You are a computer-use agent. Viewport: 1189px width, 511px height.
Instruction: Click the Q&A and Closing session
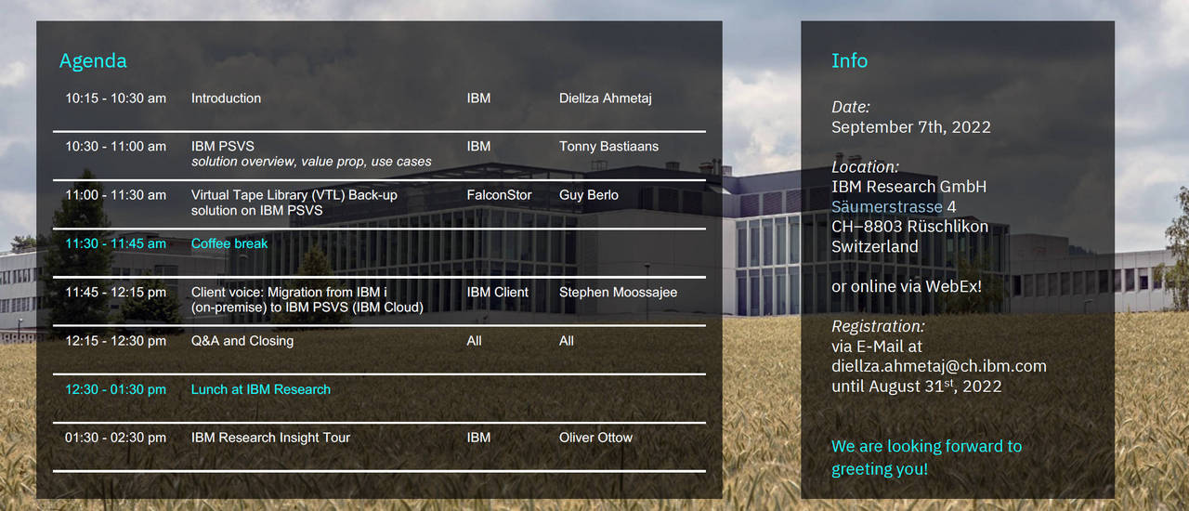pos(242,341)
